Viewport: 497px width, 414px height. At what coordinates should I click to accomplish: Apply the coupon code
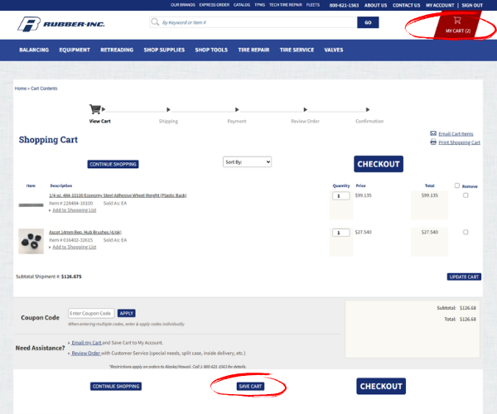[x=127, y=314]
